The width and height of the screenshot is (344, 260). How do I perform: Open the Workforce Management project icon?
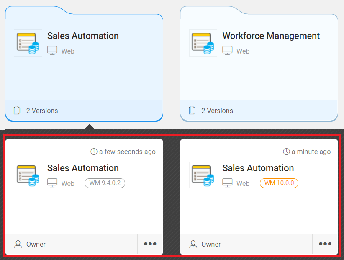(203, 43)
